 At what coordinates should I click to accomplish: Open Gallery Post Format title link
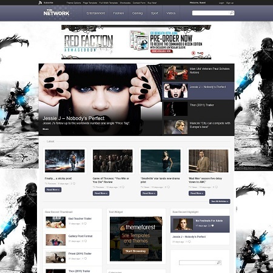(80, 236)
